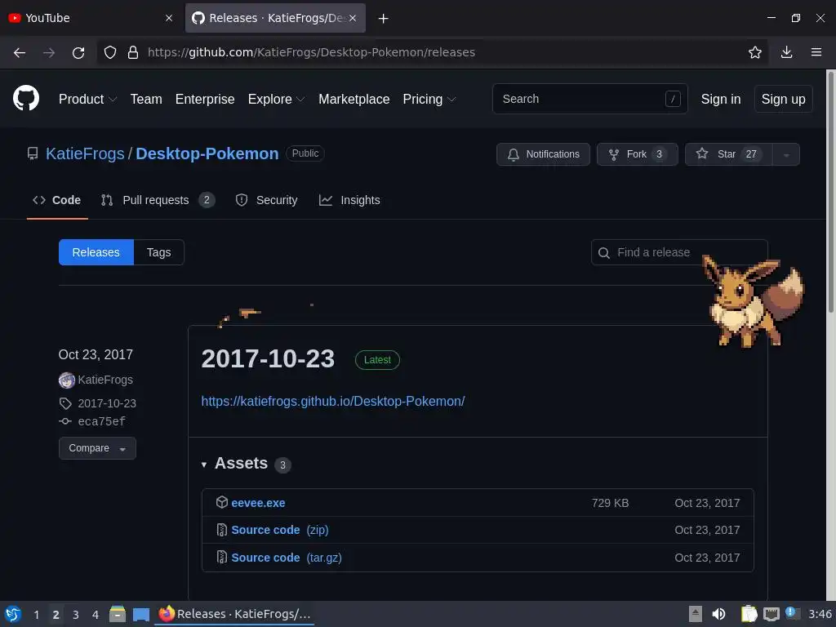The image size is (836, 627).
Task: Open the browser downloads arrow icon
Action: [x=786, y=52]
